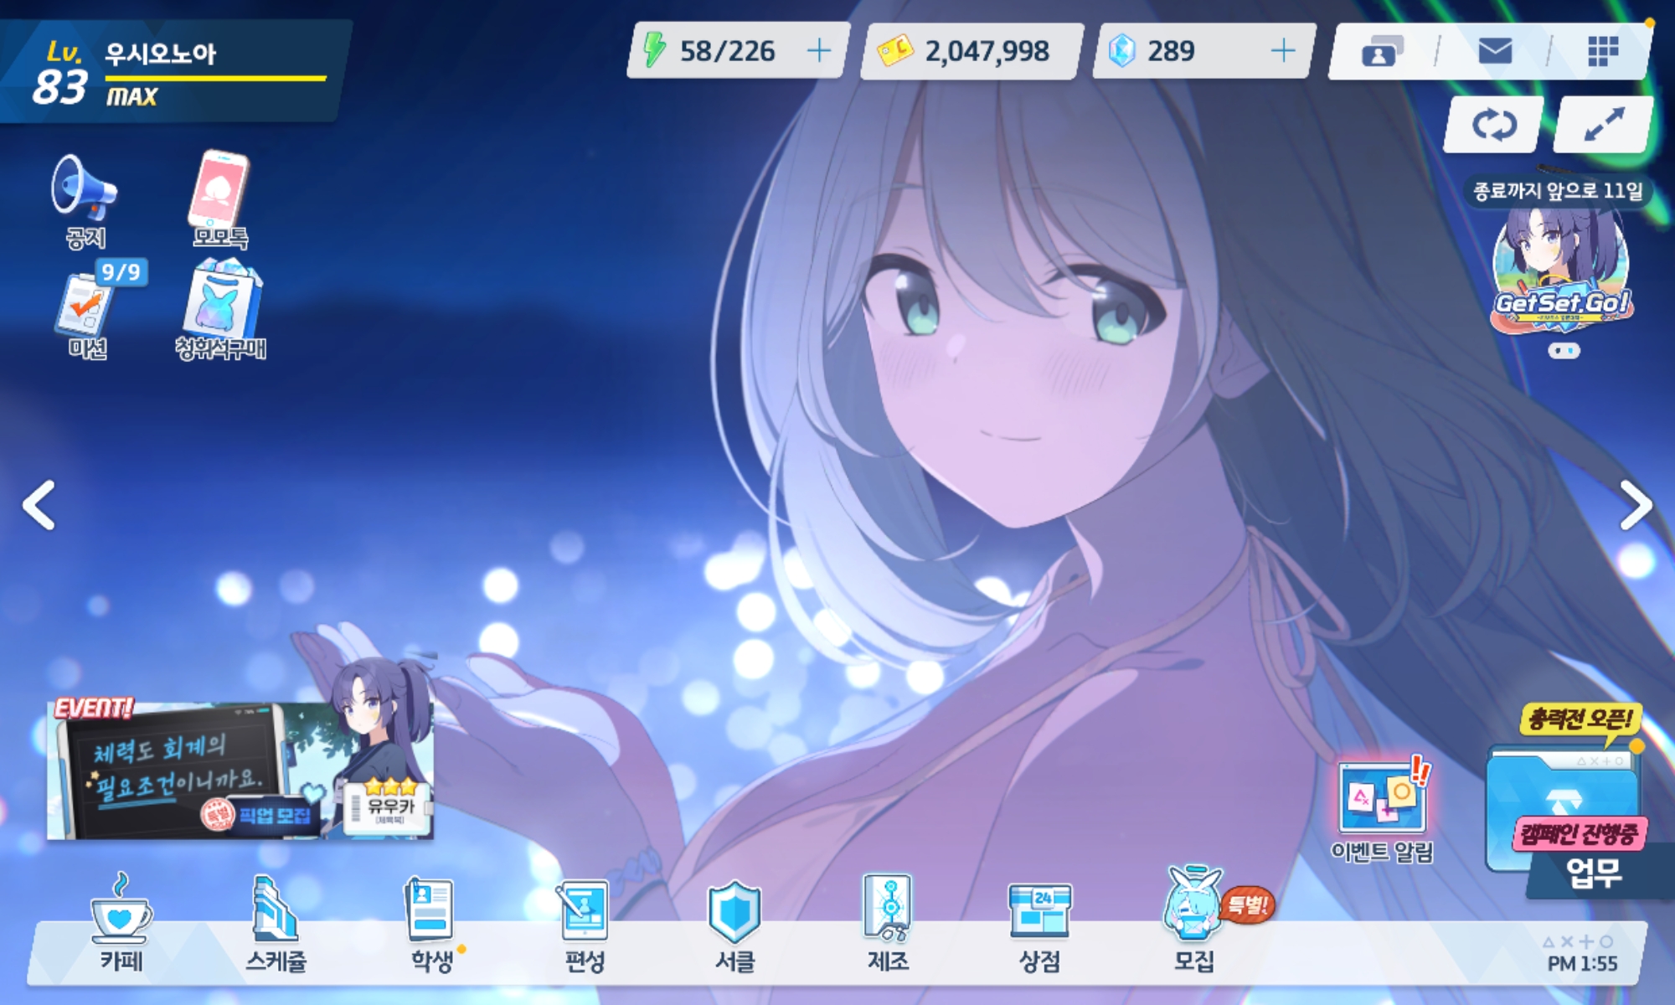
Task: Open the account profile cards icon
Action: tap(1381, 52)
